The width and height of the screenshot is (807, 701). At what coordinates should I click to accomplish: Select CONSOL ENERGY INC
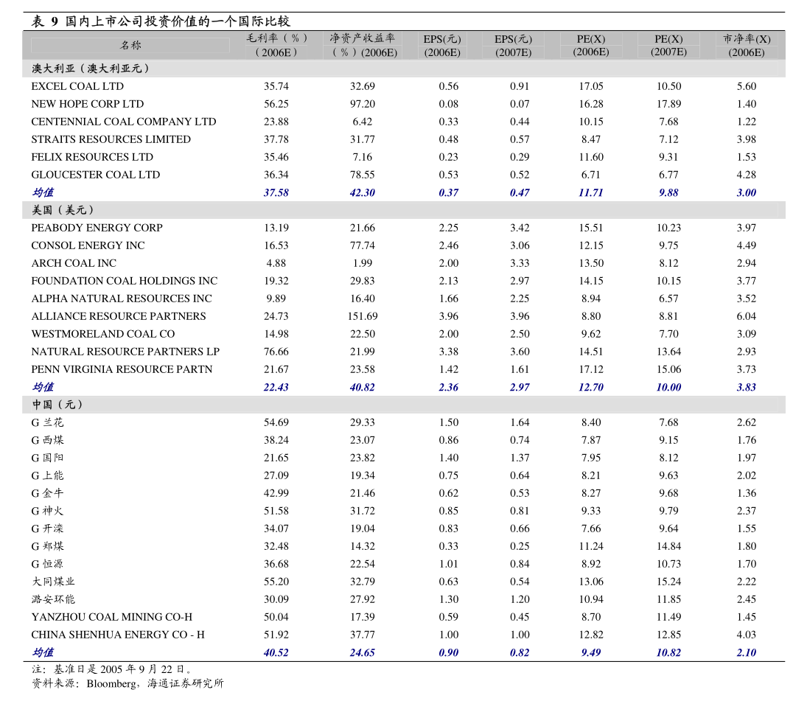coord(88,245)
